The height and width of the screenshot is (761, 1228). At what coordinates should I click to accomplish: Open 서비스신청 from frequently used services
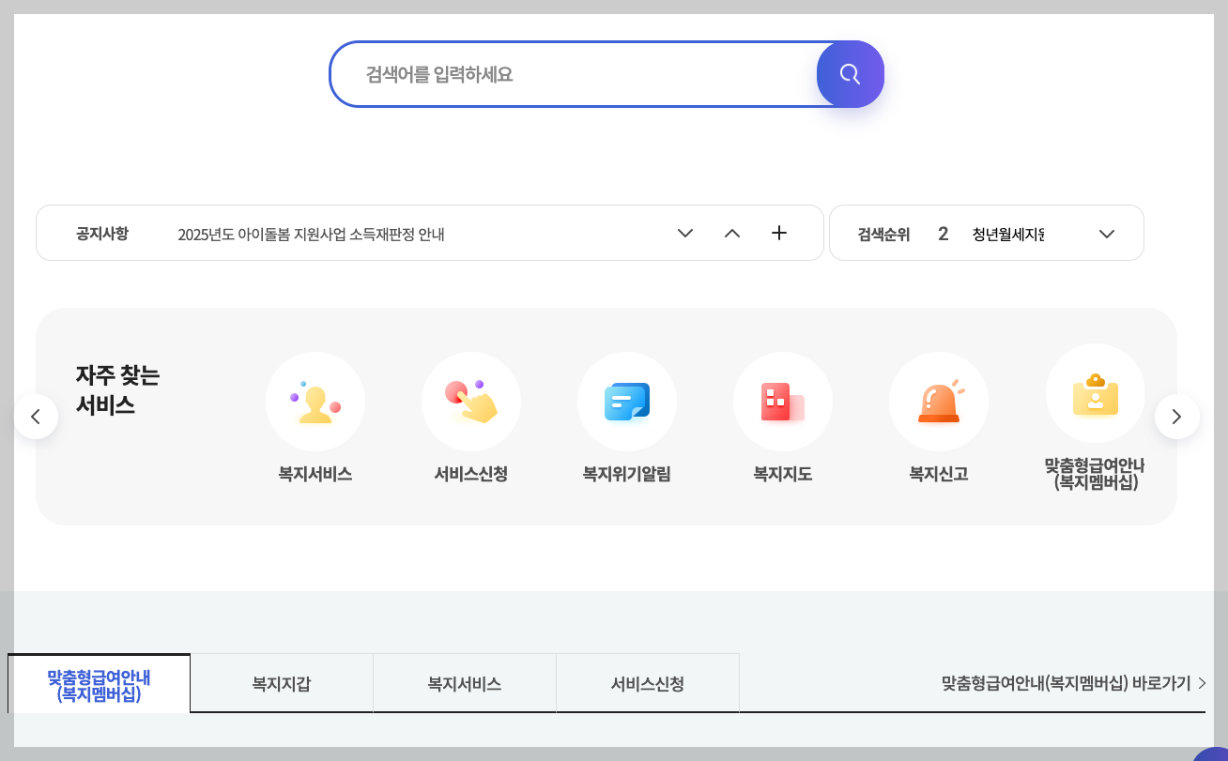point(471,402)
